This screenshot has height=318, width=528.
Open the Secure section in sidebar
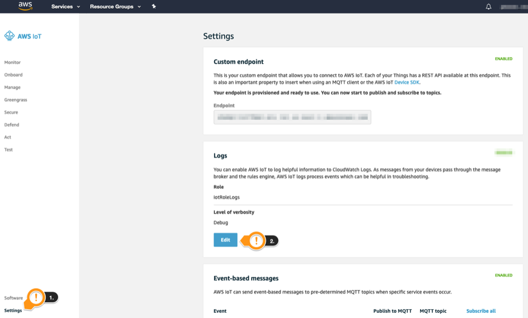(11, 112)
